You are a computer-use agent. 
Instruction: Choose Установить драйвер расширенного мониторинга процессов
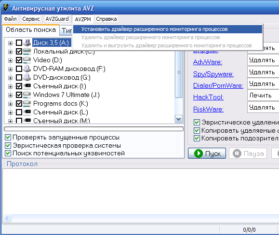click(168, 29)
